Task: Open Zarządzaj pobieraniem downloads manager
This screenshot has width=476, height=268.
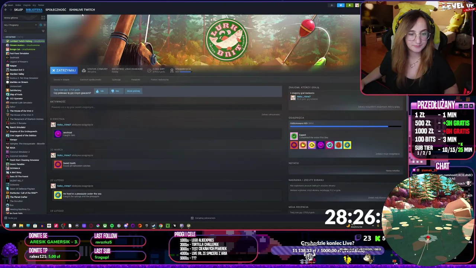Action: [x=203, y=218]
